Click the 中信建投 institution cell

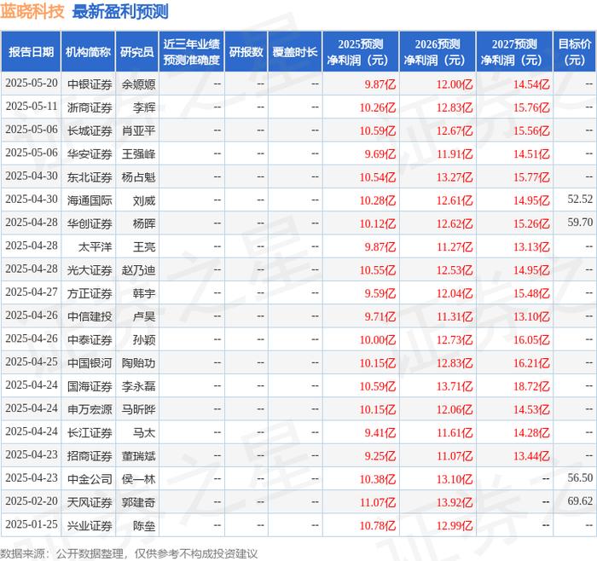tap(90, 316)
